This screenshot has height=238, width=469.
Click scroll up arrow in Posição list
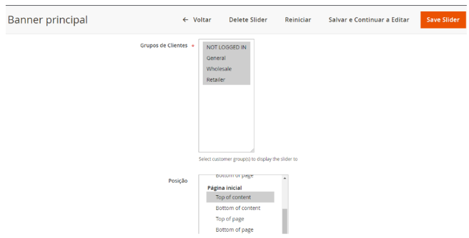tap(285, 179)
